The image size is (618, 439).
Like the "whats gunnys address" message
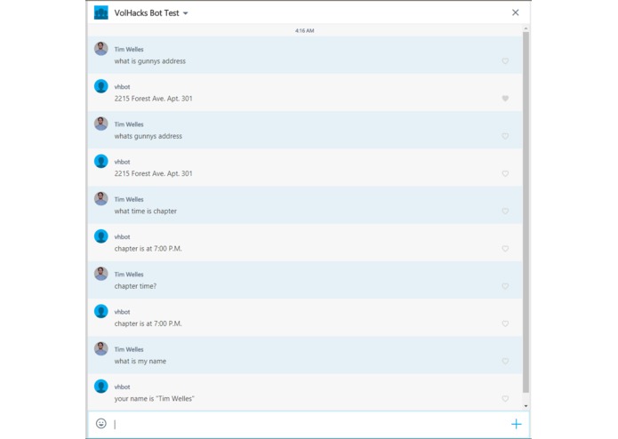pos(505,136)
